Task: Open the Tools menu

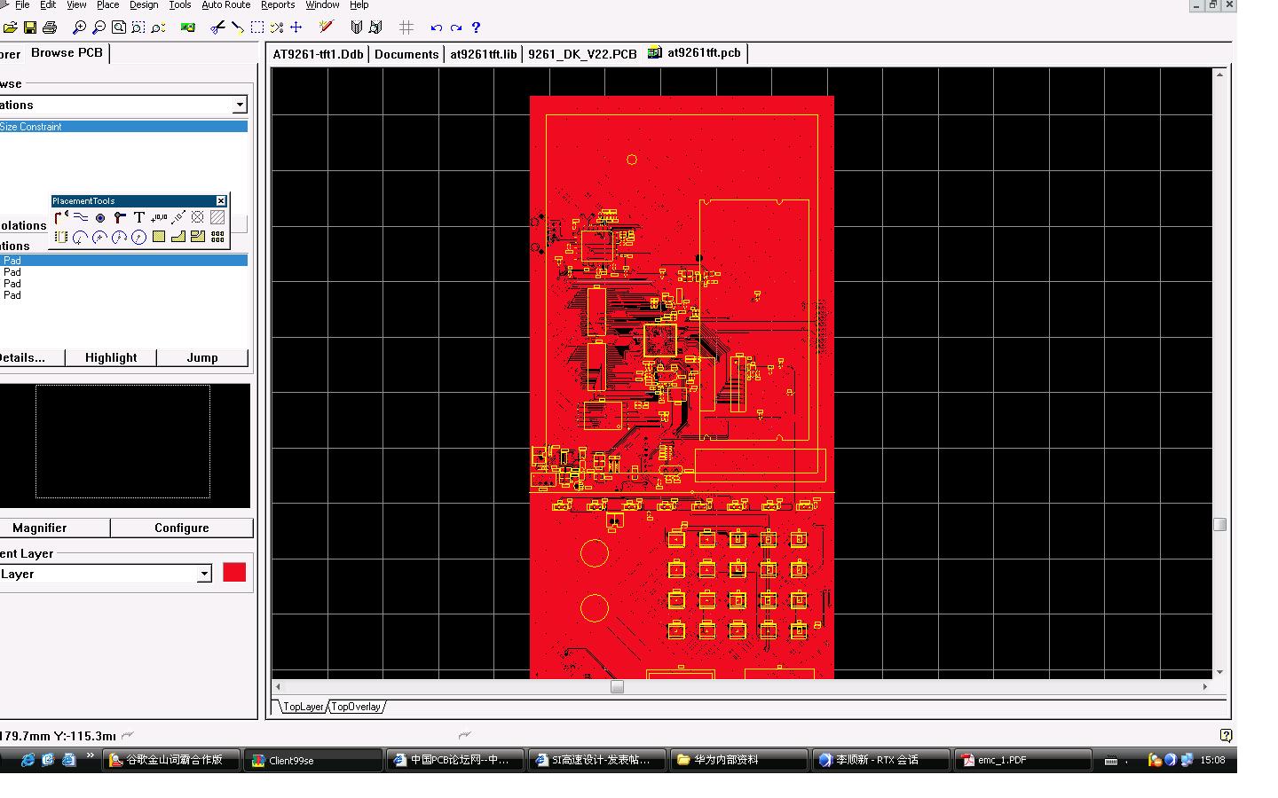Action: [180, 5]
